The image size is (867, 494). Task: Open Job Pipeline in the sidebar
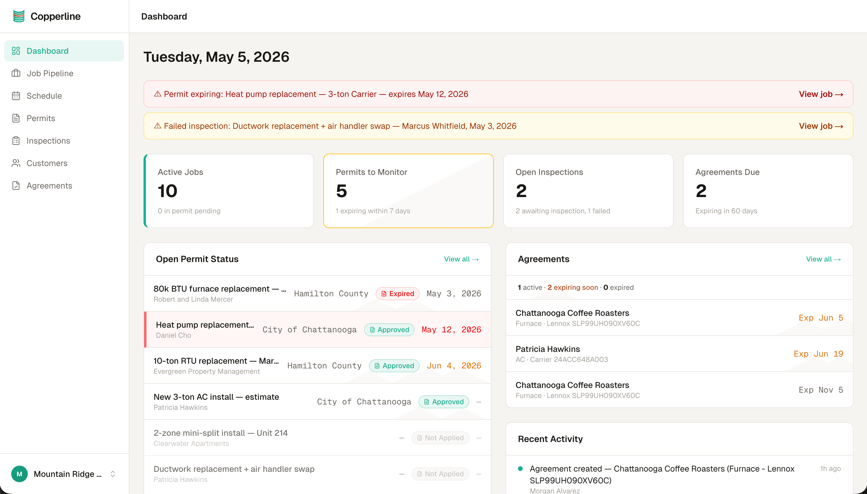pos(64,73)
